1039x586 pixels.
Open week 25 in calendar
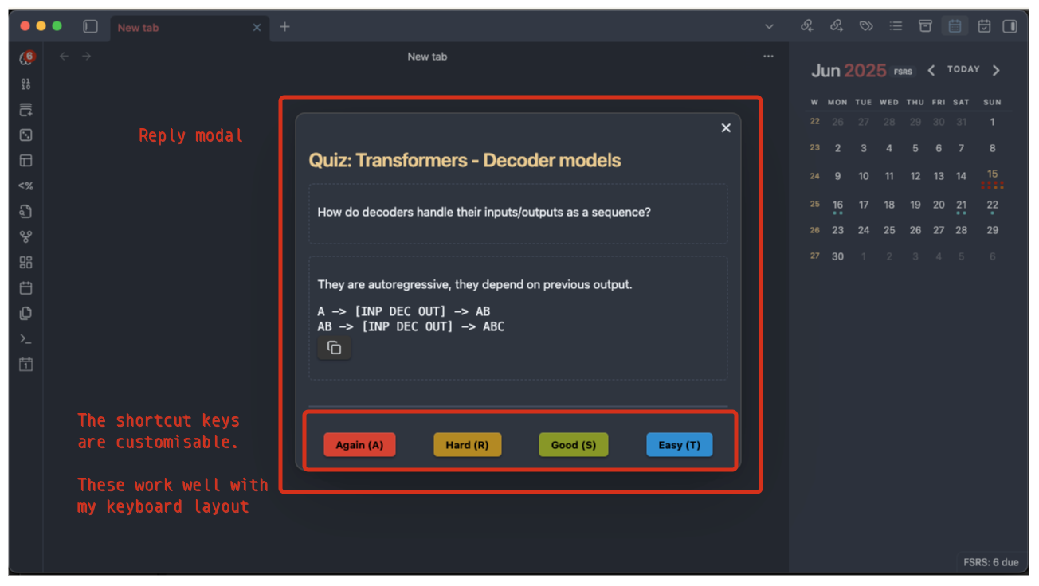[x=814, y=205]
